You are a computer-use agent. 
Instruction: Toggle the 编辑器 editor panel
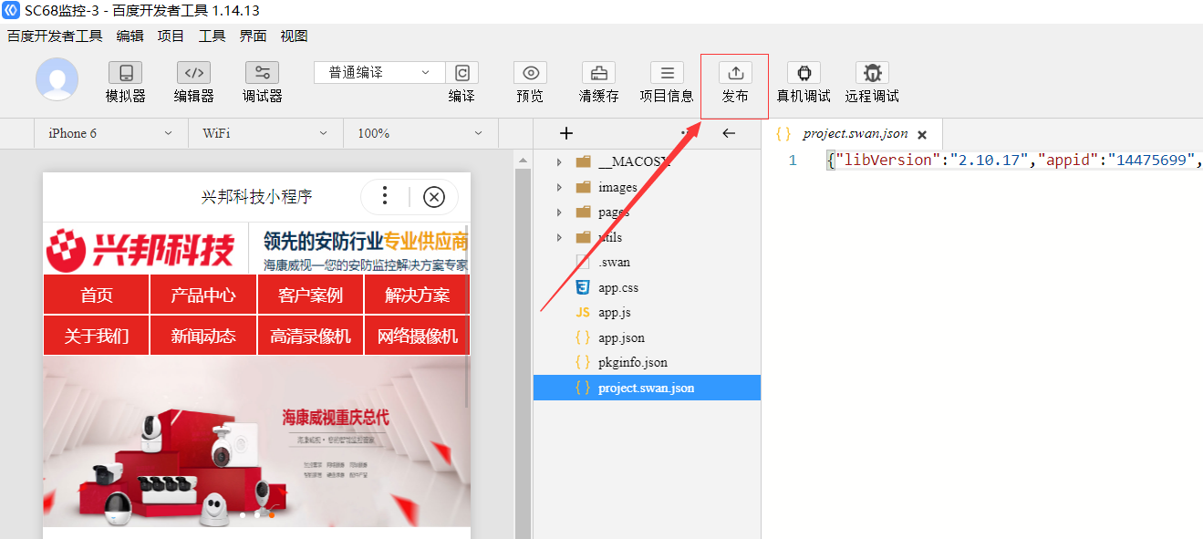point(193,73)
